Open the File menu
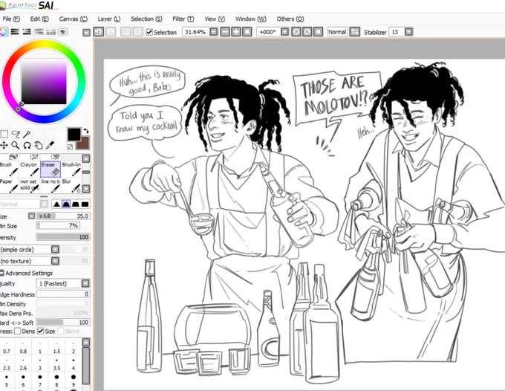The width and height of the screenshot is (505, 391). [11, 19]
